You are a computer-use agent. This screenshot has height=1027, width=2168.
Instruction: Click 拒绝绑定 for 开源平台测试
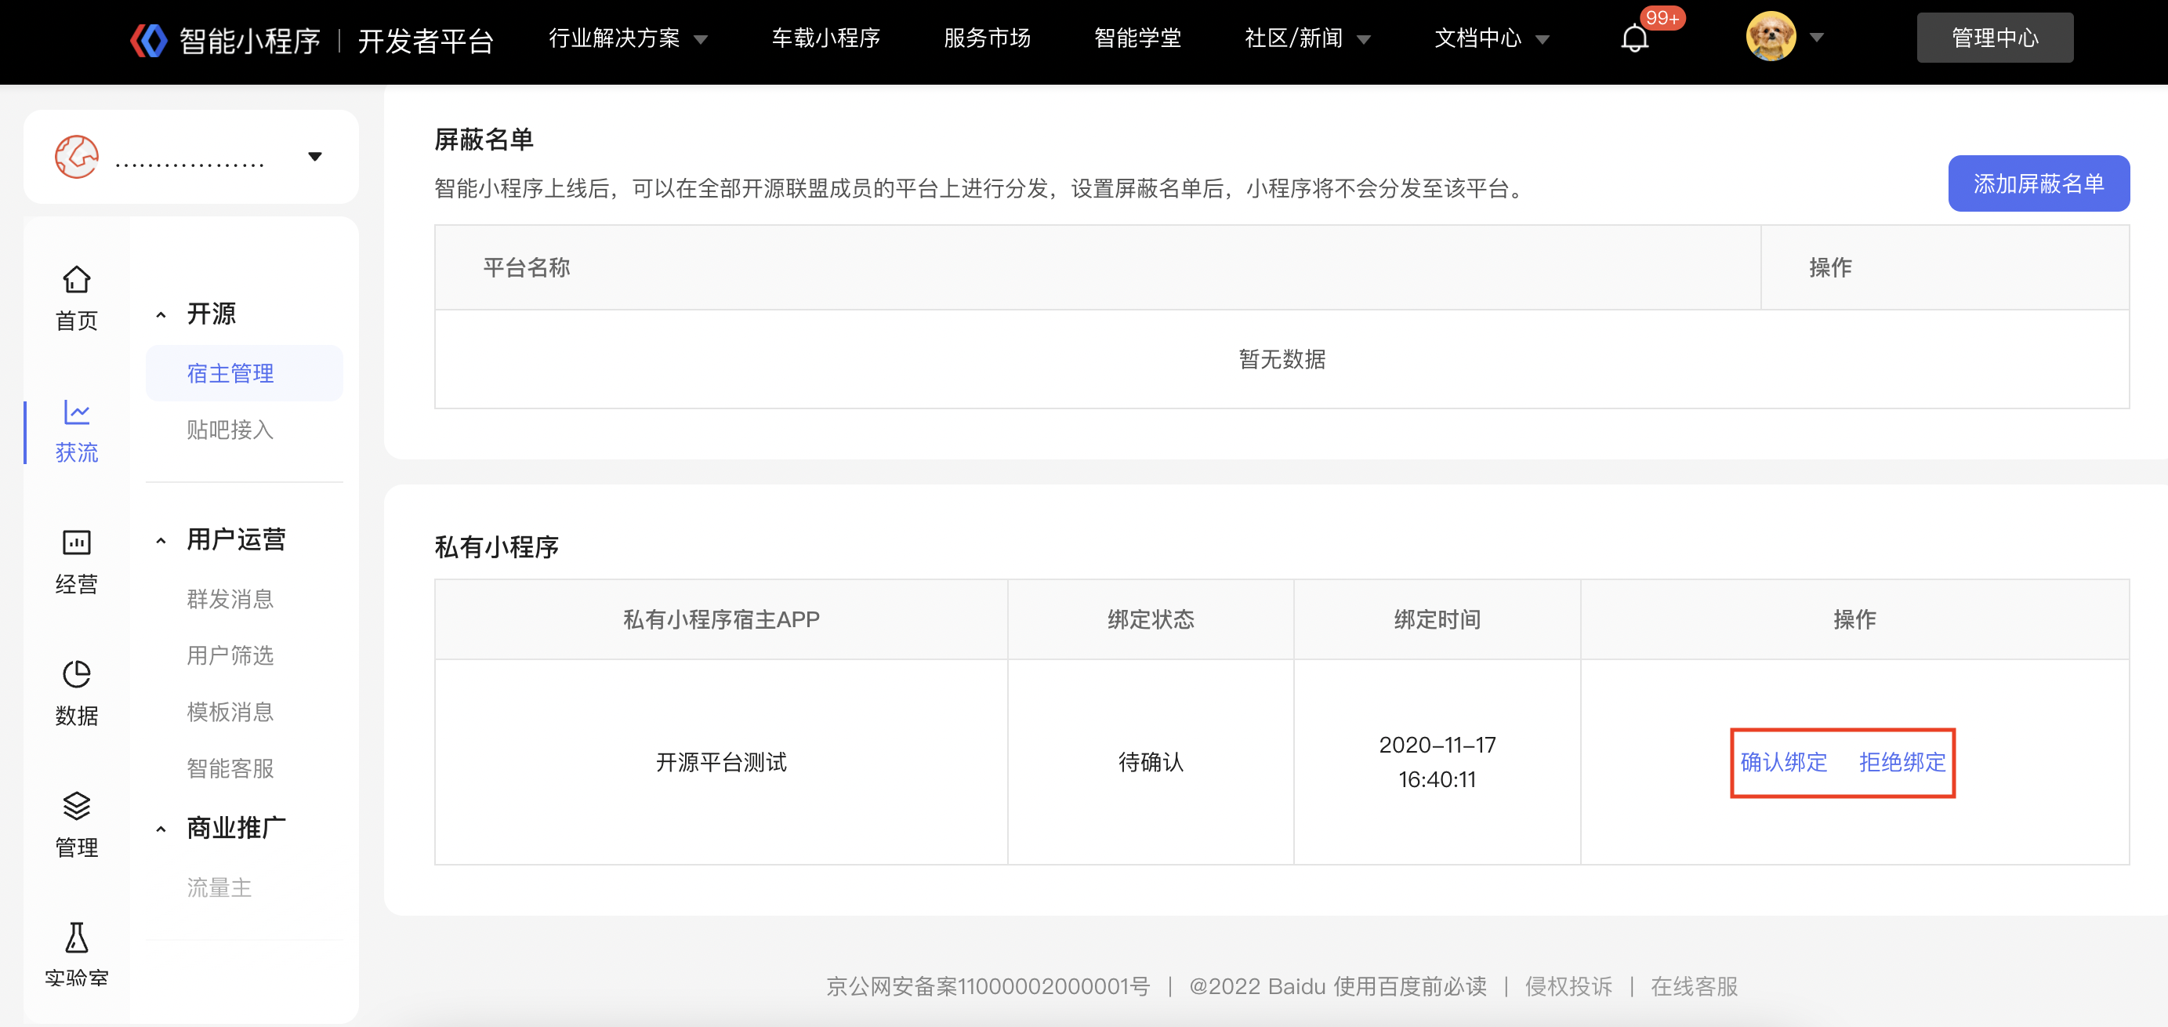pos(1902,762)
